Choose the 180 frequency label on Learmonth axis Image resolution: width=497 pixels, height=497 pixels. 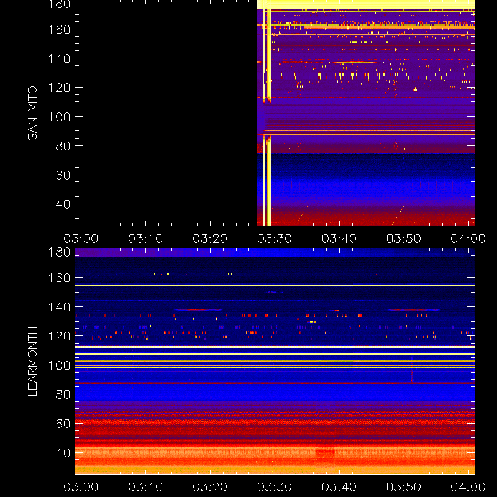point(59,252)
